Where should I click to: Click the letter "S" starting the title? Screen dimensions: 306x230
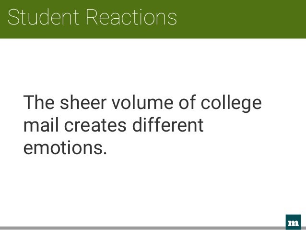pos(13,17)
